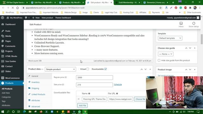Viewport: 203px width, 114px height.
Task: Click the Projects icon in sidebar
Action: pyautogui.click(x=3, y=51)
